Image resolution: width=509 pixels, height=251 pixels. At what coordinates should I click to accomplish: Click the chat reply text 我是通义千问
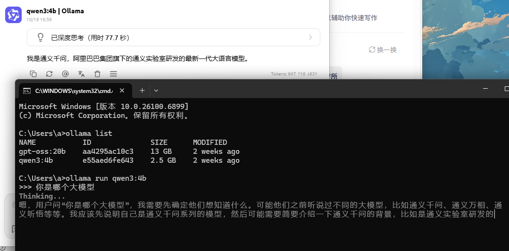[x=138, y=59]
